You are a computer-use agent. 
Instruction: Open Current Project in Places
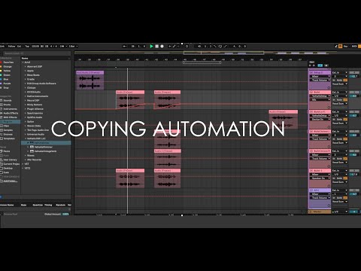pos(11,164)
